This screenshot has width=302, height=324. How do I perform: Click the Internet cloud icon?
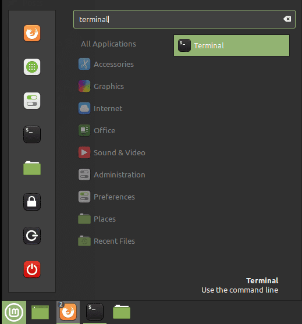pos(84,108)
